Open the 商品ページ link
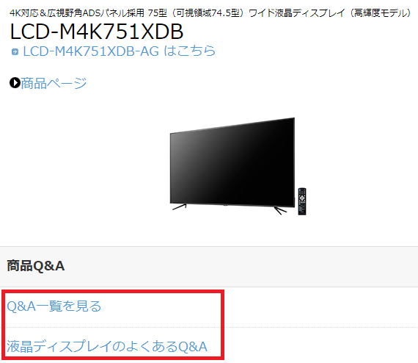This screenshot has height=363, width=418. [54, 83]
